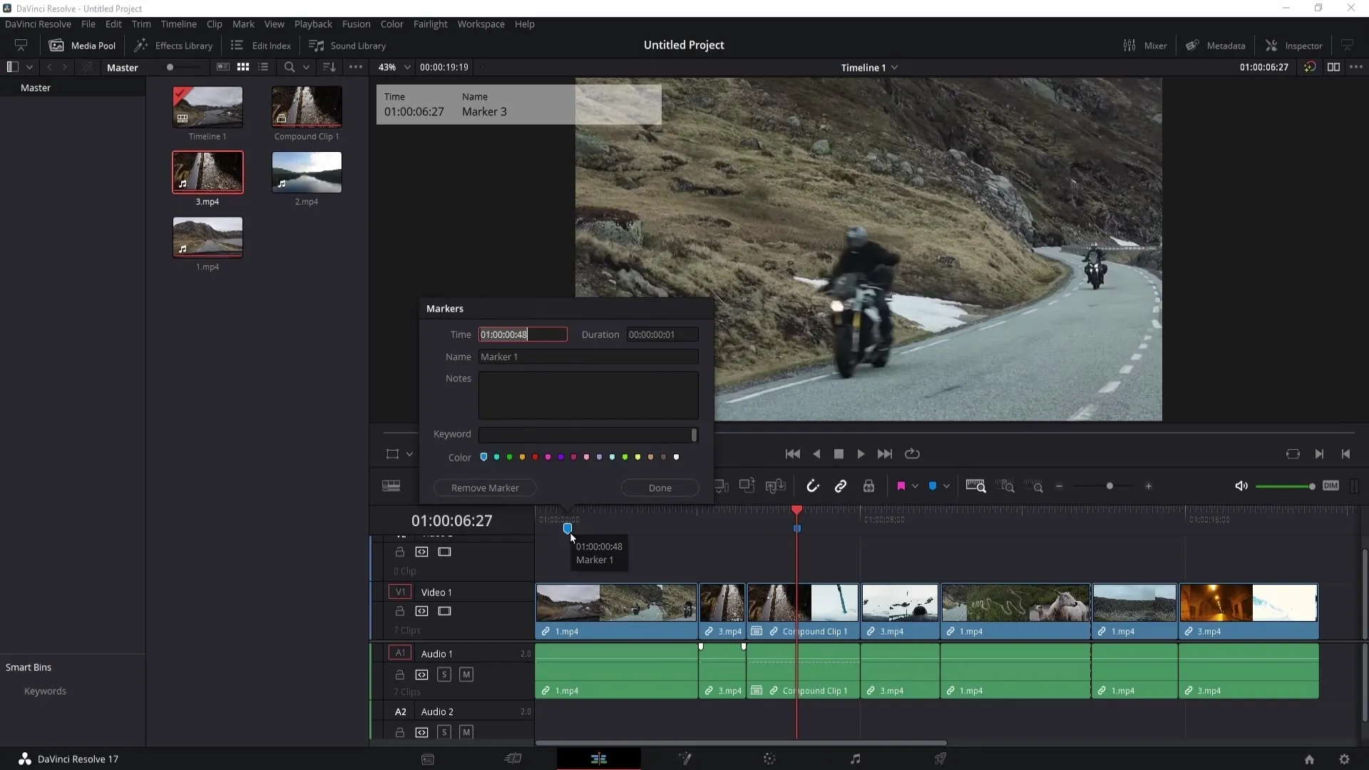Select the Keywords smart bin
The height and width of the screenshot is (770, 1369).
pyautogui.click(x=45, y=691)
